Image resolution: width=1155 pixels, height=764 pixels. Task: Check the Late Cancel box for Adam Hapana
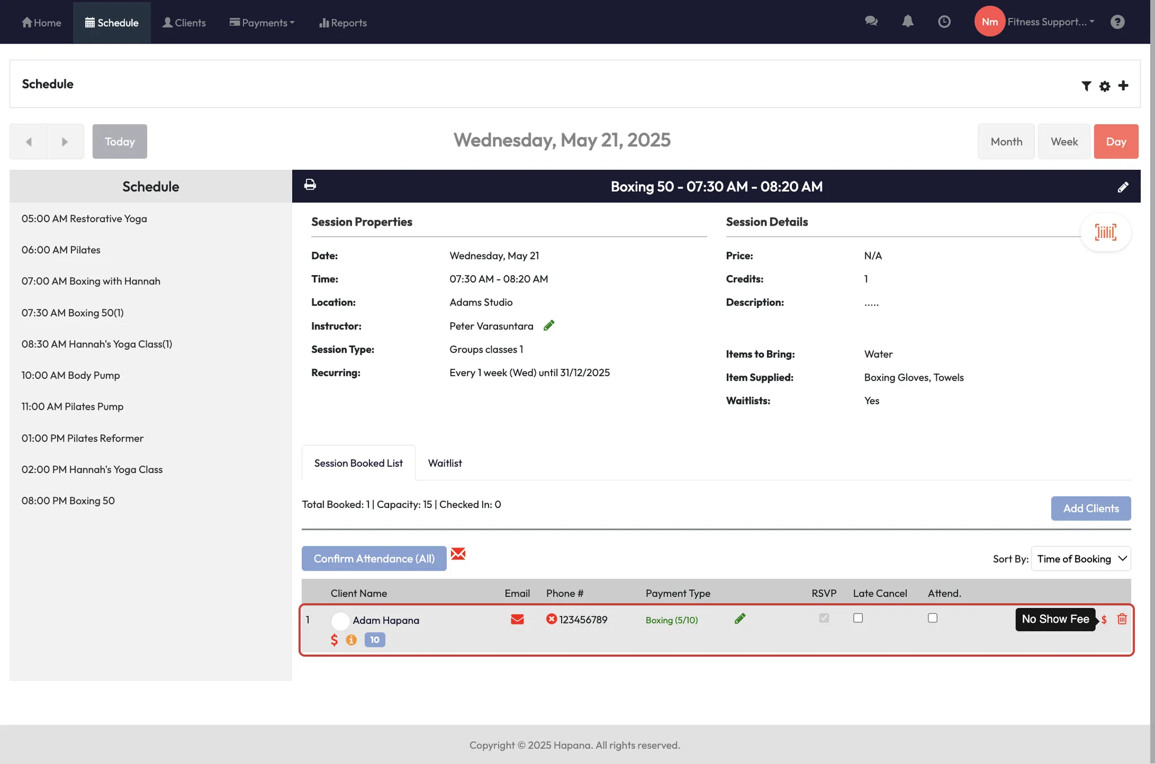tap(858, 618)
